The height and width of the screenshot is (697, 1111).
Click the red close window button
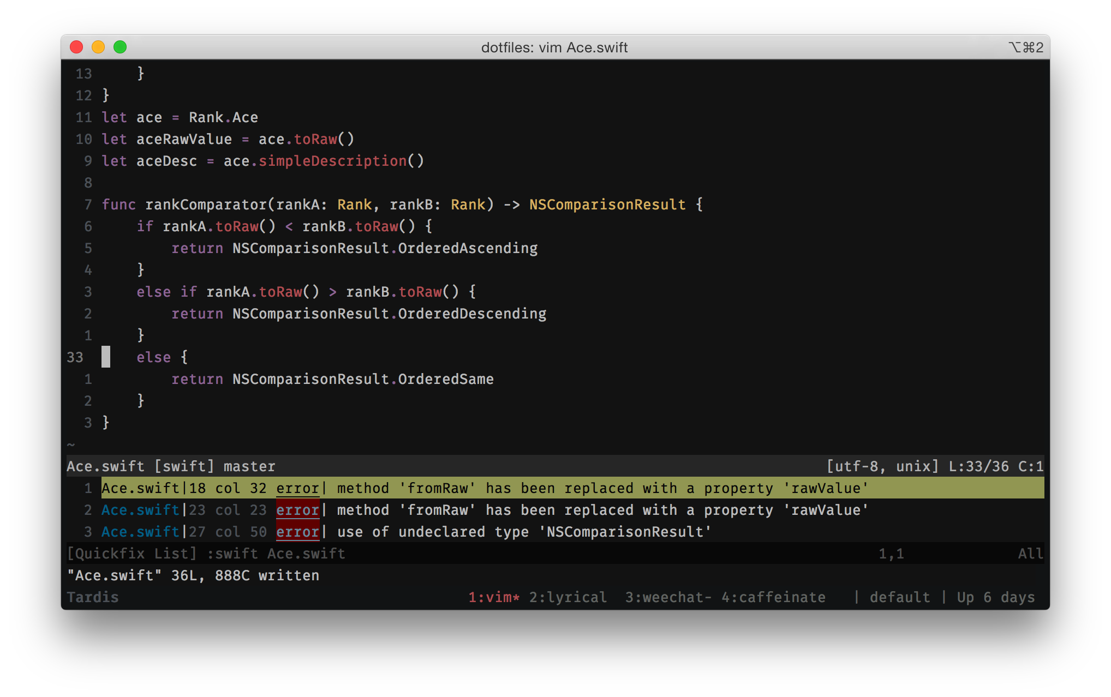[x=76, y=47]
